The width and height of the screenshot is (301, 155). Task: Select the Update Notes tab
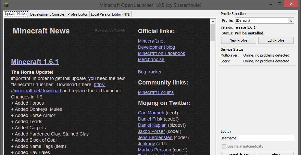[16, 14]
